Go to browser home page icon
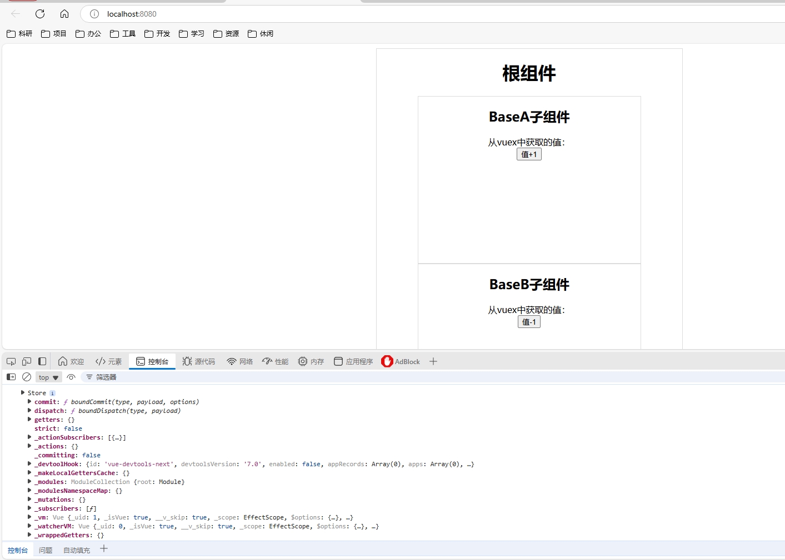 tap(64, 14)
